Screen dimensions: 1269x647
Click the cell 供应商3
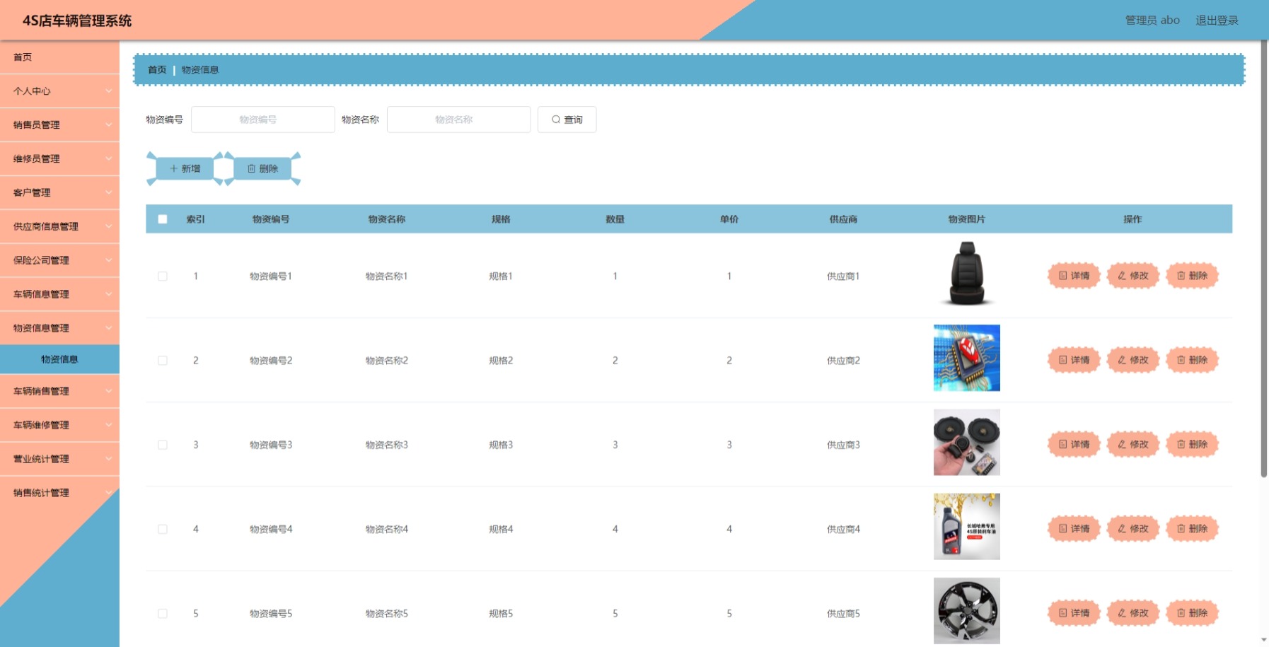click(843, 445)
